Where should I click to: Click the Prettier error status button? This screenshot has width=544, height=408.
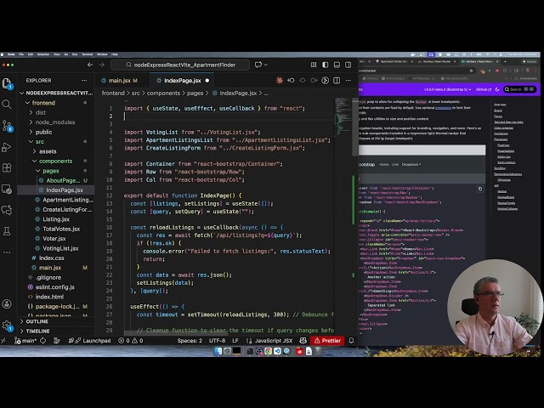[x=327, y=341]
